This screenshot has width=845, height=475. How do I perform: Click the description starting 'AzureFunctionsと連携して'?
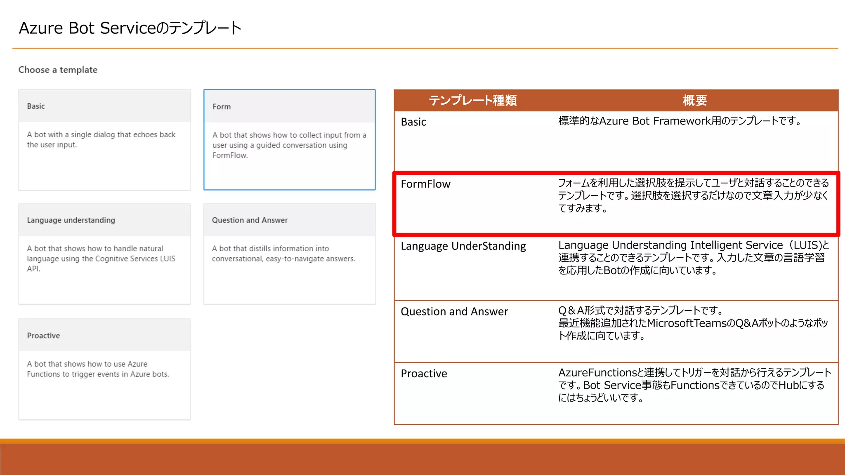click(x=695, y=385)
